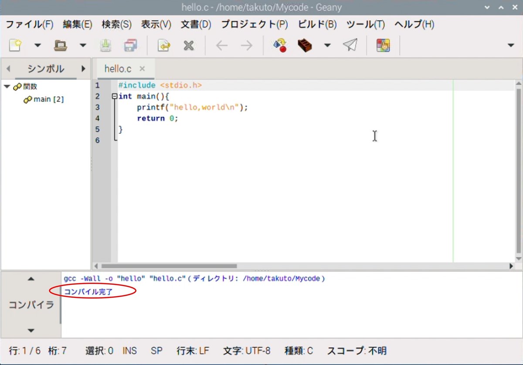
Task: Switch to previous sidebar tab arrow
Action: click(x=8, y=69)
